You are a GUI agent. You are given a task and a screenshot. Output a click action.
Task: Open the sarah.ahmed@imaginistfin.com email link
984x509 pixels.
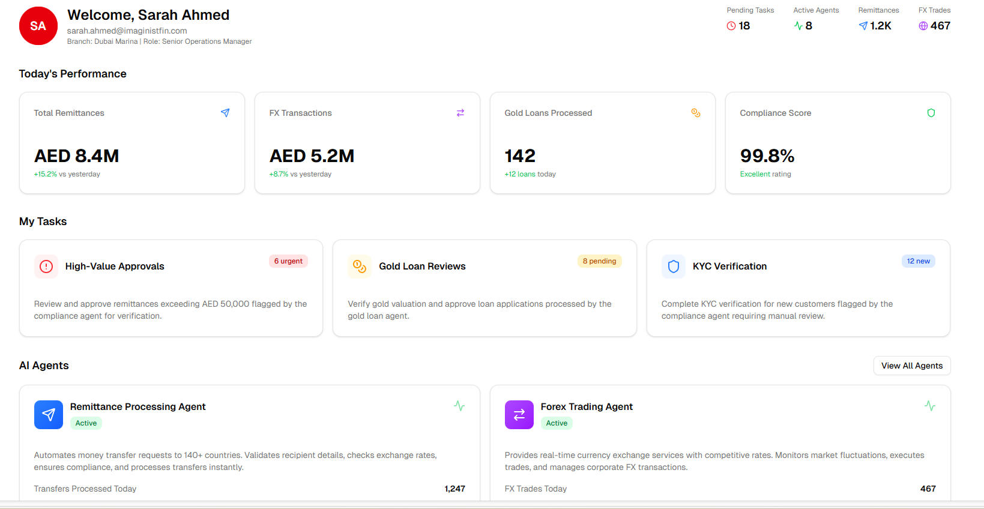click(x=127, y=31)
